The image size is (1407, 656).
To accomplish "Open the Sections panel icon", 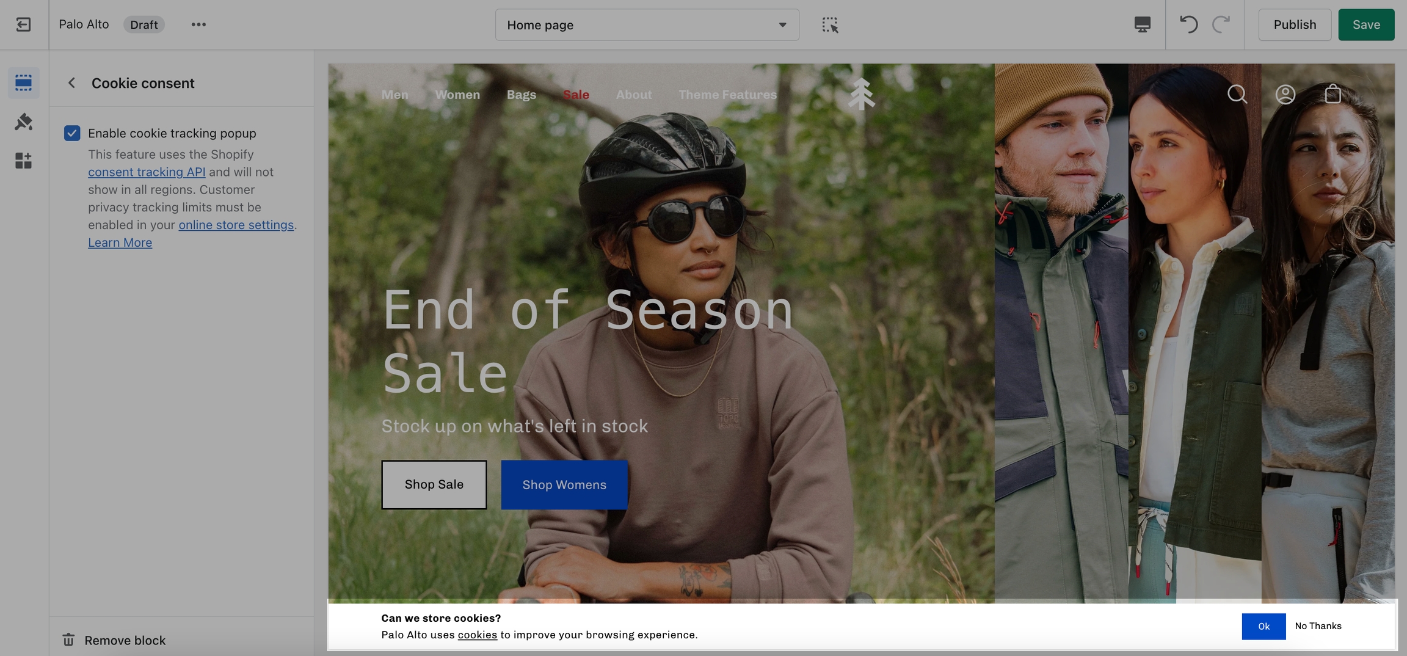I will [x=23, y=82].
